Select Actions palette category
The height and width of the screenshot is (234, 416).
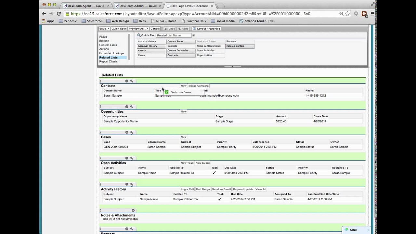coord(104,49)
